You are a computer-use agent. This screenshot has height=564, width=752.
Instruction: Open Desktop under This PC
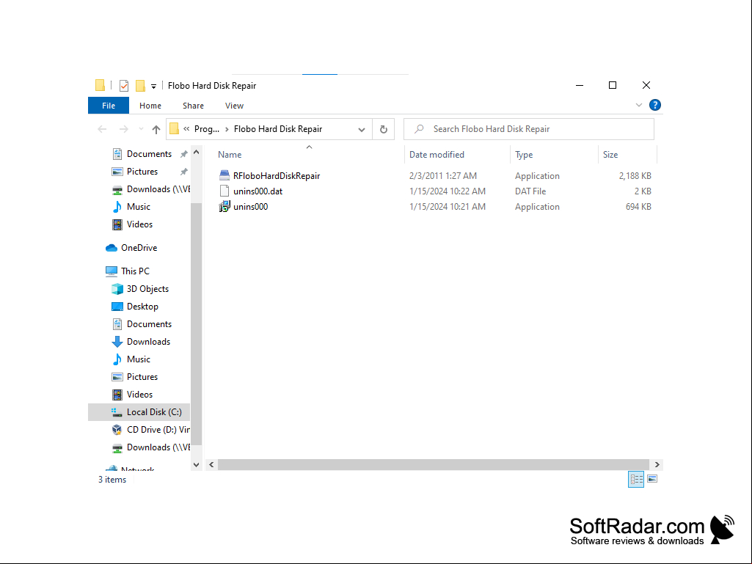142,307
